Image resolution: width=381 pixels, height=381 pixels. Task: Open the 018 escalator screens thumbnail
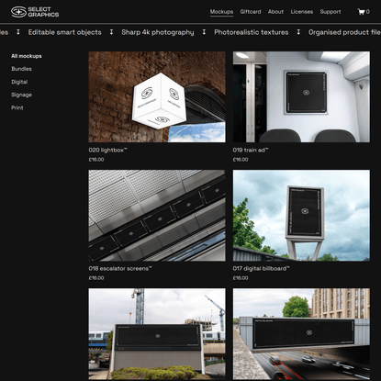(157, 216)
